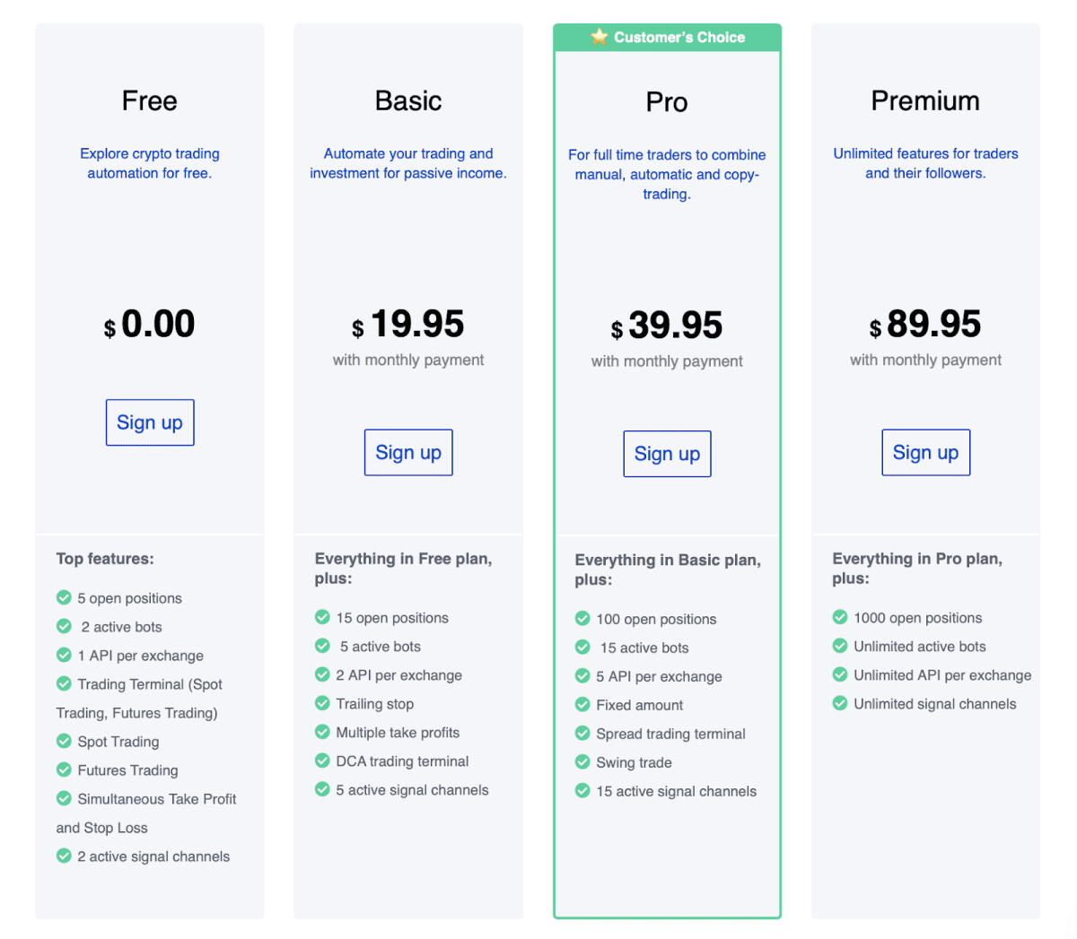Viewport: 1077px width, 939px height.
Task: Click checkmark icon next to Unlimited signal channels
Action: (x=840, y=703)
